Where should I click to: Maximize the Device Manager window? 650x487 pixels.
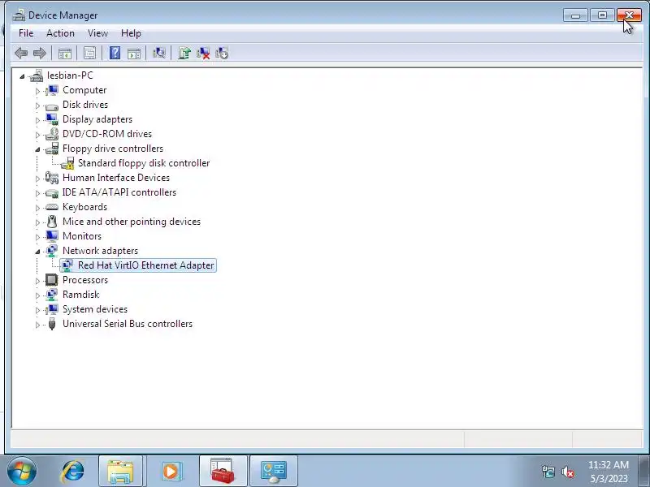point(602,15)
